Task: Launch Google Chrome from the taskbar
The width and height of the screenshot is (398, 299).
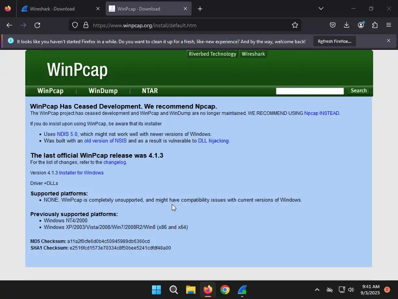Action: [225, 290]
